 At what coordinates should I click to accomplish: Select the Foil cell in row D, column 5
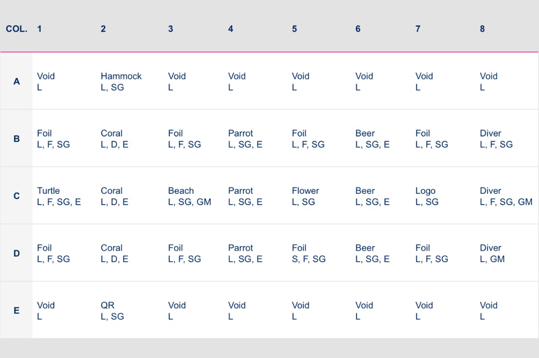pos(309,253)
